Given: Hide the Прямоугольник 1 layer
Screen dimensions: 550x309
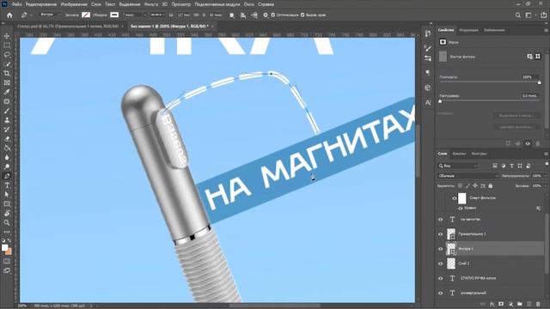Looking at the screenshot, I should click(x=441, y=234).
